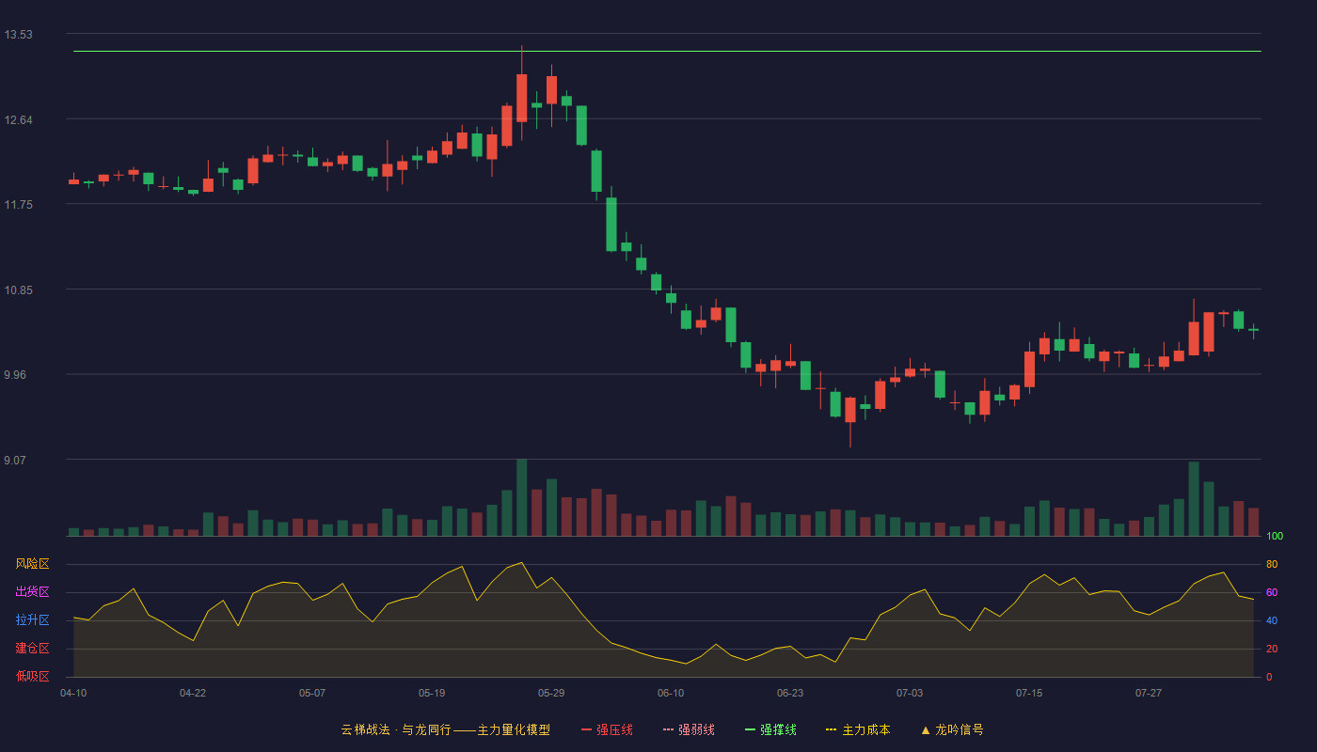Toggle the 强撑线 legend series
The width and height of the screenshot is (1317, 752).
point(770,729)
